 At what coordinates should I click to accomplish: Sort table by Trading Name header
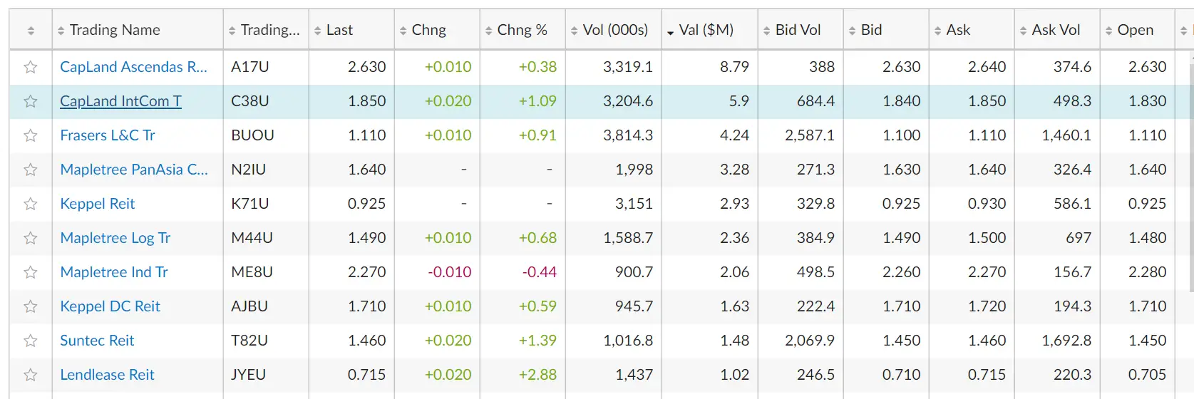point(114,30)
